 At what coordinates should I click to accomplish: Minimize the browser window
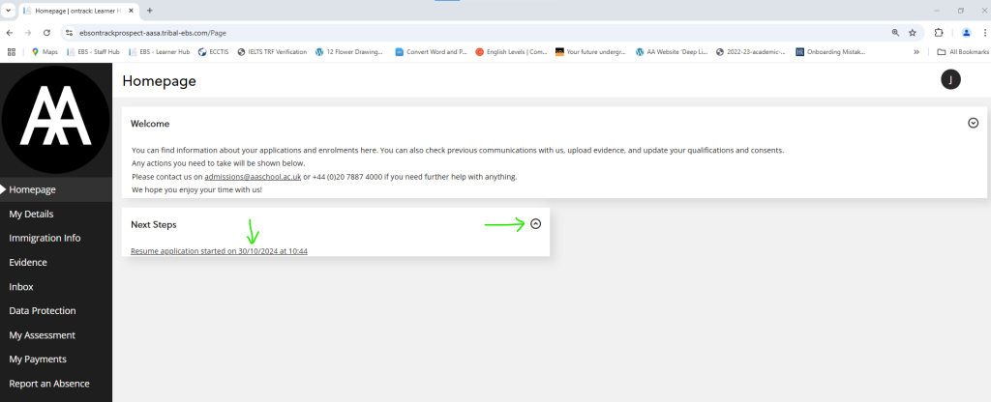936,11
